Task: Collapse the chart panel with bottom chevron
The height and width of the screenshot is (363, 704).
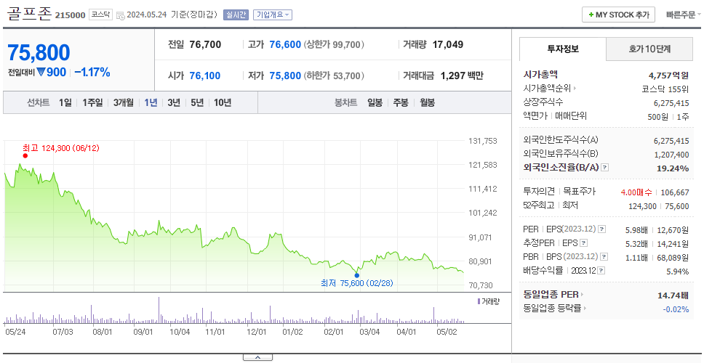Action: coord(257,357)
